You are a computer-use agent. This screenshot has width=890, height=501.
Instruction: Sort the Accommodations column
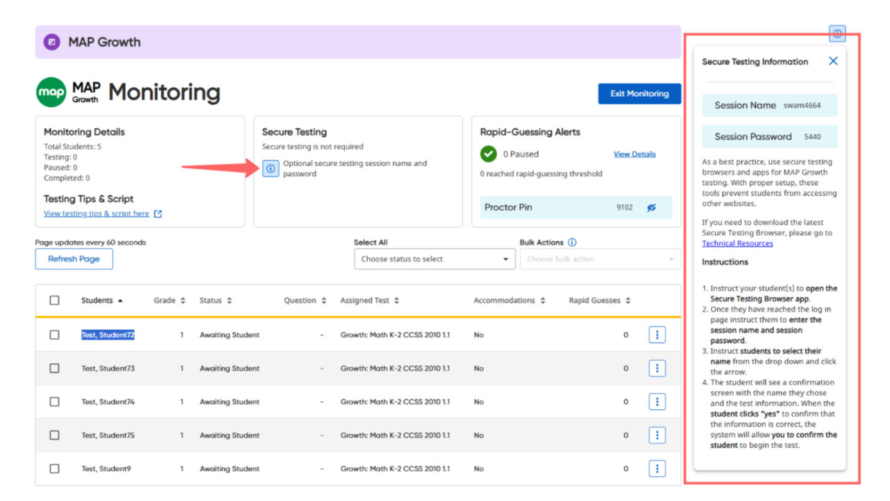pos(542,301)
